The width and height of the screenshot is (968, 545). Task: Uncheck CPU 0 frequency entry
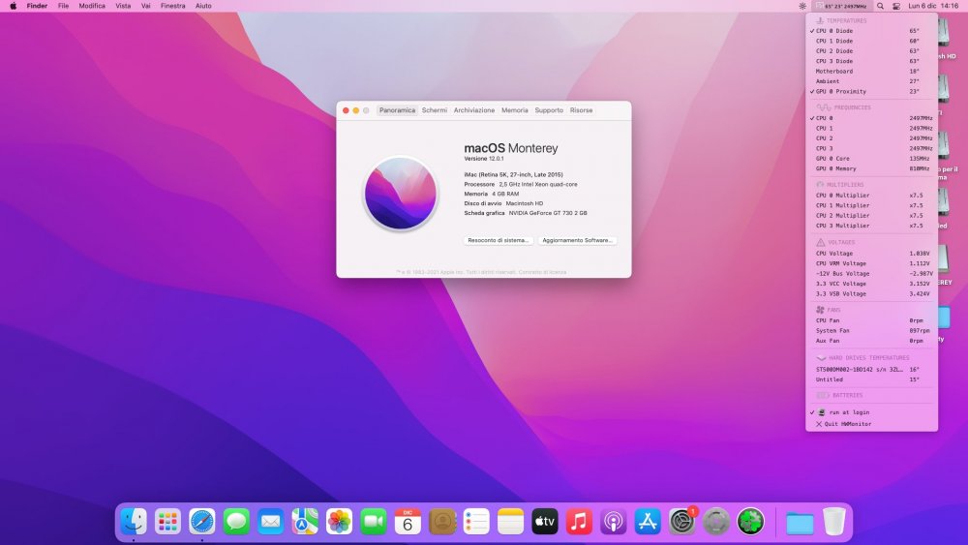pos(871,118)
